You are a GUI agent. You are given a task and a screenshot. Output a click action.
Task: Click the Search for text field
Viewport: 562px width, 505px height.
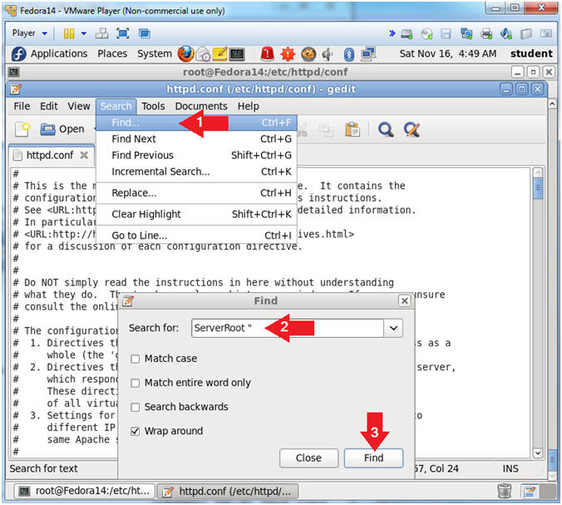click(x=288, y=328)
